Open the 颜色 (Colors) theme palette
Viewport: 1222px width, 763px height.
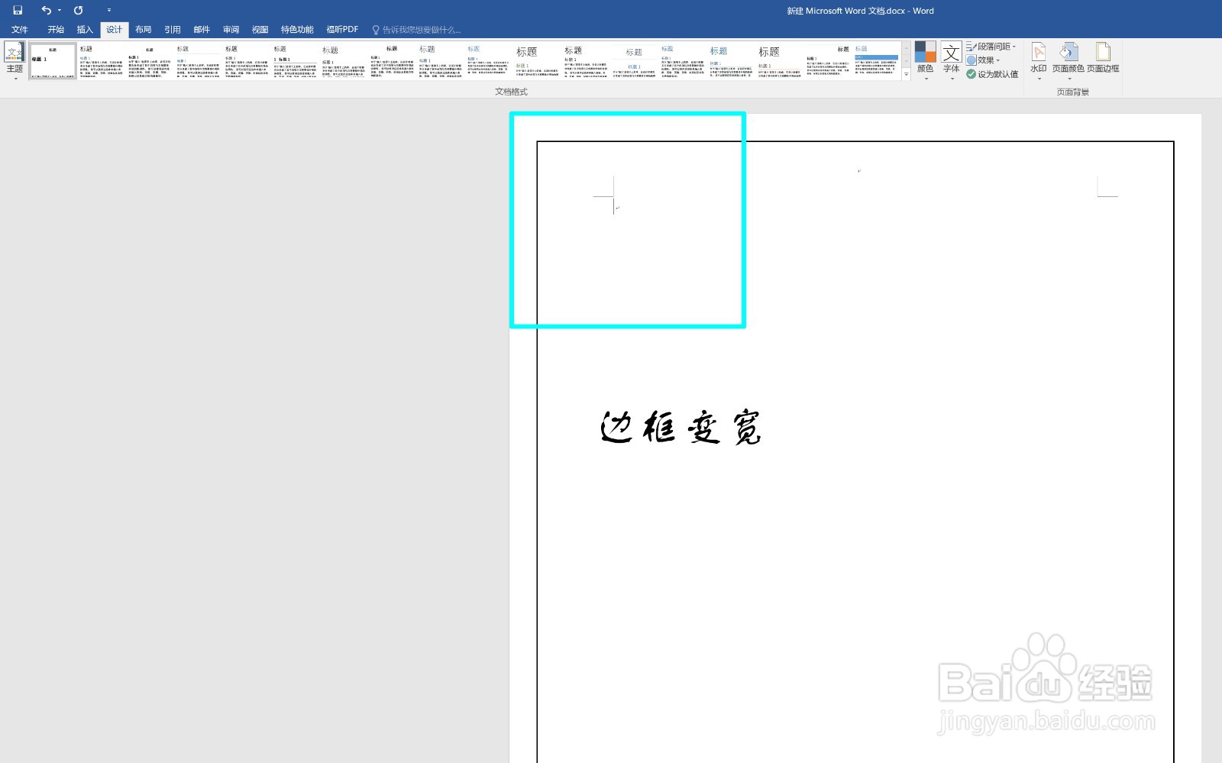926,61
